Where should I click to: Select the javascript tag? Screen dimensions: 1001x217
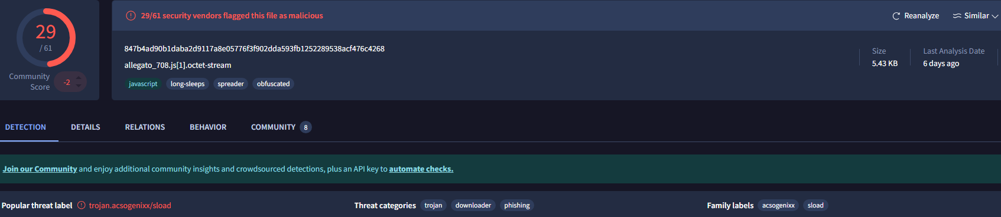(x=143, y=84)
